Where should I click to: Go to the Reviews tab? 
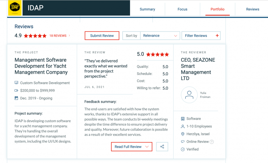[x=253, y=9]
